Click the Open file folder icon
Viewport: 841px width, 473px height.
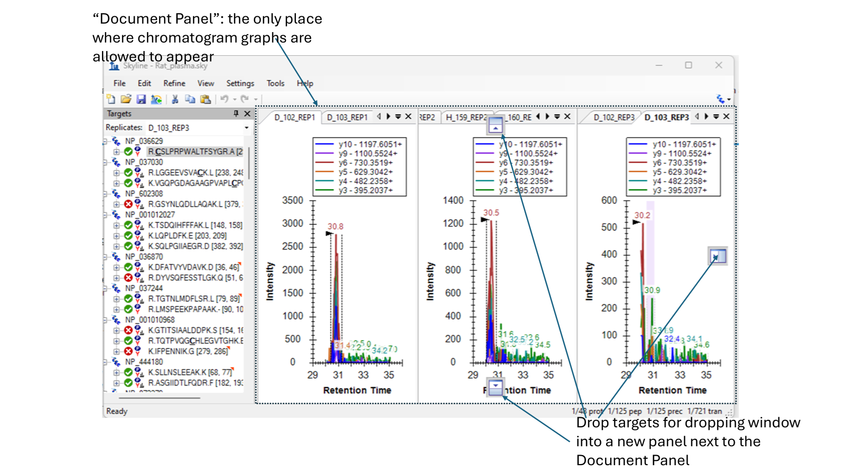point(126,99)
